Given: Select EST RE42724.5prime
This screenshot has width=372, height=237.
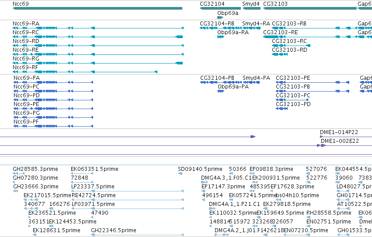Looking at the screenshot, I should [94, 196].
